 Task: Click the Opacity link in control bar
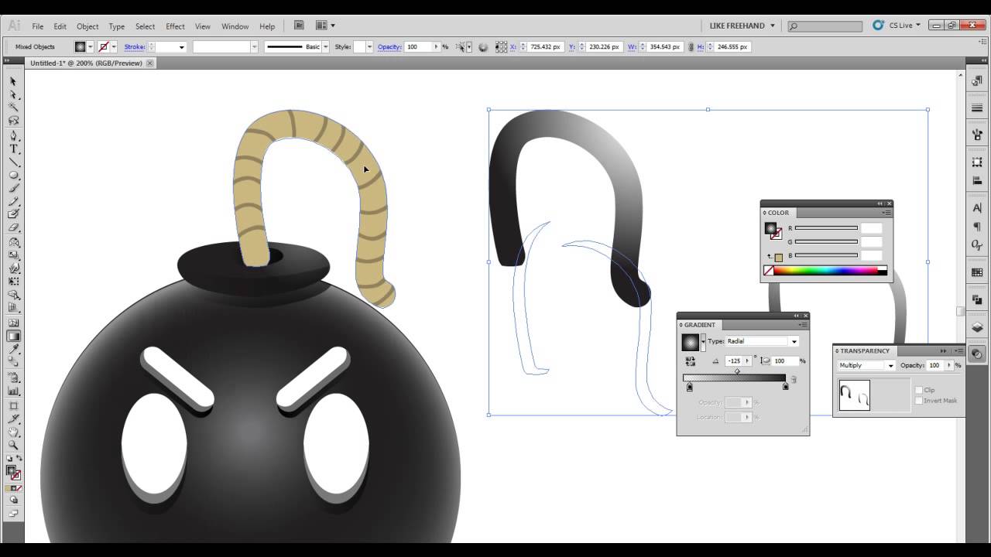[389, 47]
